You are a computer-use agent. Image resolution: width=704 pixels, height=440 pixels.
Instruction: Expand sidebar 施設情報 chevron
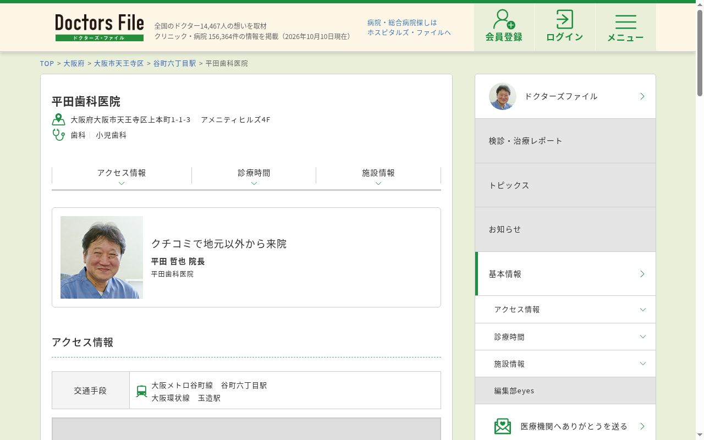coord(643,364)
